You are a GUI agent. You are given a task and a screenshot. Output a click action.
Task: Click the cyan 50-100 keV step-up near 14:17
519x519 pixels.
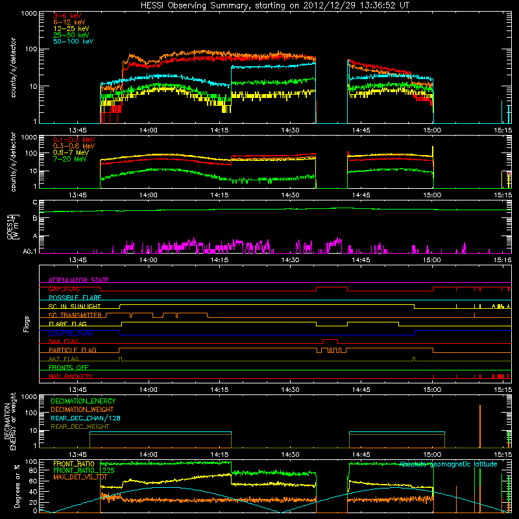pos(231,76)
